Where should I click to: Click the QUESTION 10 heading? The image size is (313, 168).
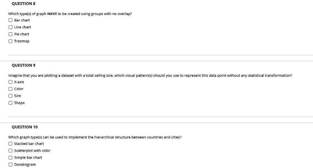(x=24, y=127)
